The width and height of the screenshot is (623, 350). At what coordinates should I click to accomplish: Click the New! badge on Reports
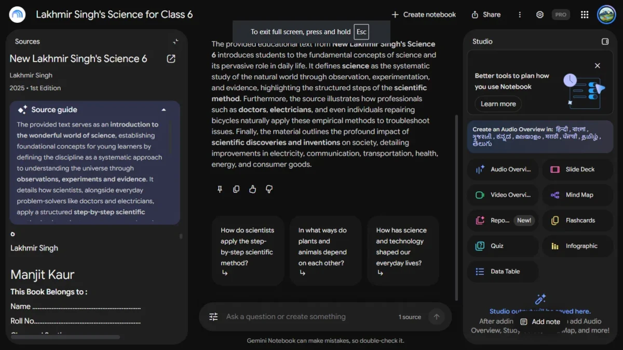[x=524, y=220]
